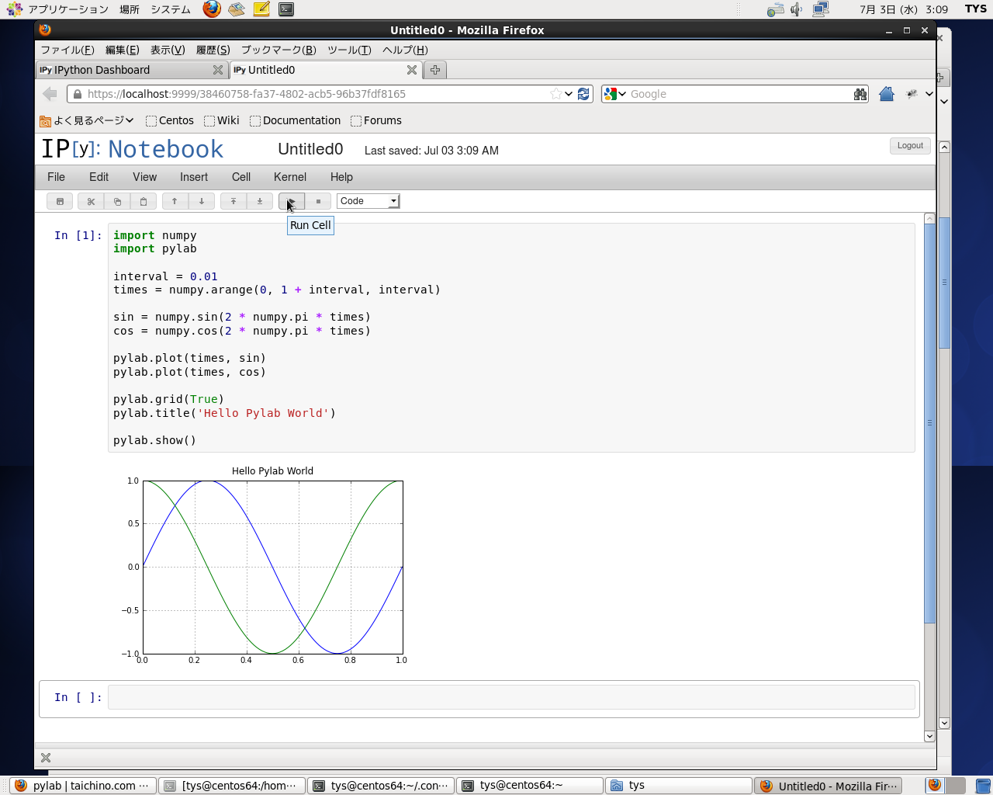Screen dimensions: 993x795
Task: Cut the selected cell with scissors icon
Action: coord(91,201)
